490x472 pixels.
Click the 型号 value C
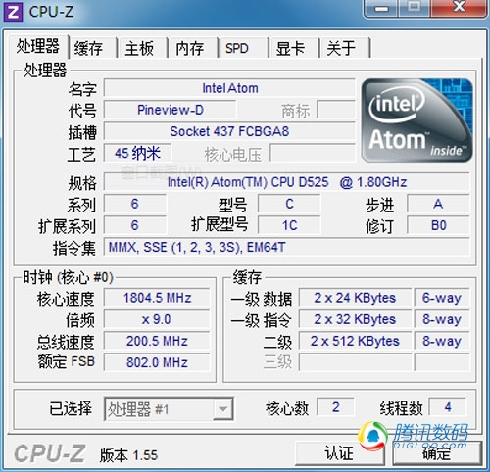coord(289,204)
